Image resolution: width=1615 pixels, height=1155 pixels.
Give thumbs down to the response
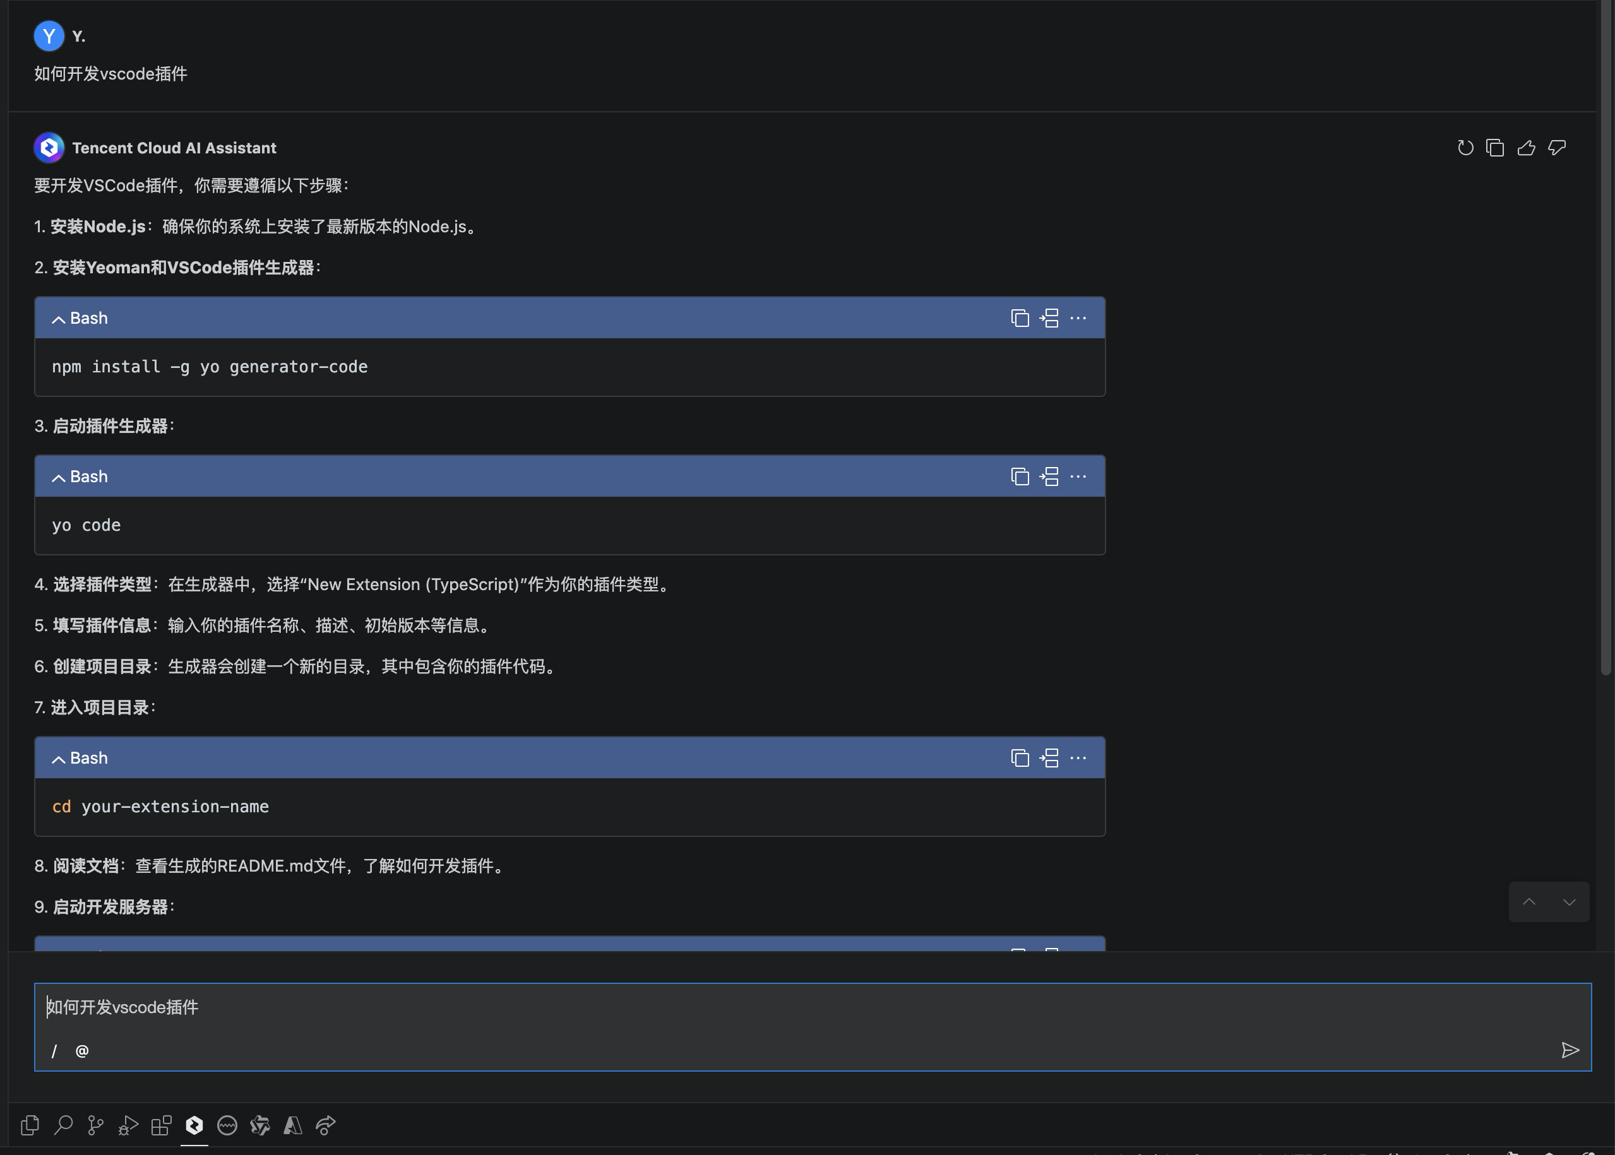pyautogui.click(x=1558, y=148)
